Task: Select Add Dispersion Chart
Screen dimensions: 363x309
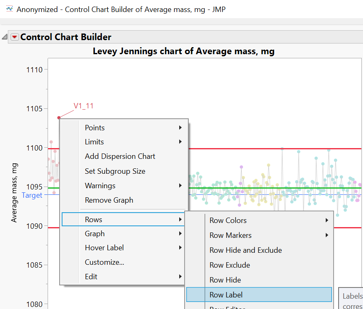Action: point(120,156)
